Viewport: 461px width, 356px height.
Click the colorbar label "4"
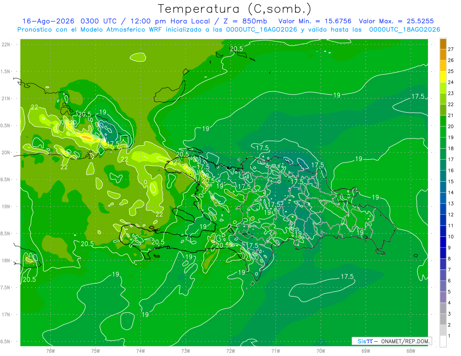coord(449,303)
